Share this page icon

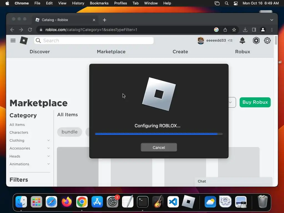click(225, 30)
